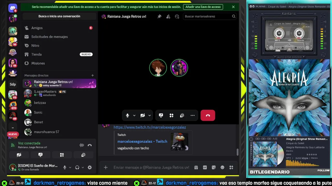The width and height of the screenshot is (332, 186).
Task: Open Discord direct messages home icon
Action: (13, 8)
